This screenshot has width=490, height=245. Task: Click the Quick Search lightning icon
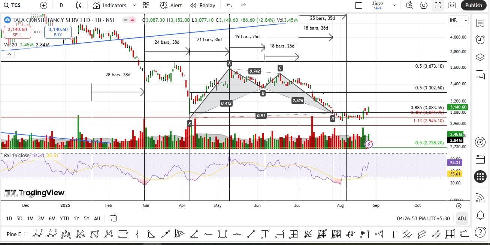click(x=409, y=5)
